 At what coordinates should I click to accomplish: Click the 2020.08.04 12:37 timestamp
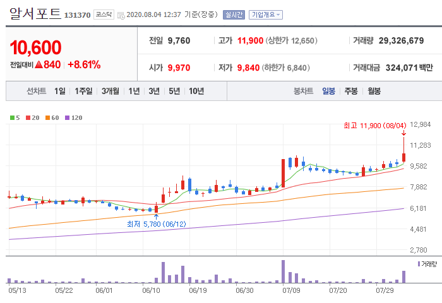pyautogui.click(x=153, y=15)
